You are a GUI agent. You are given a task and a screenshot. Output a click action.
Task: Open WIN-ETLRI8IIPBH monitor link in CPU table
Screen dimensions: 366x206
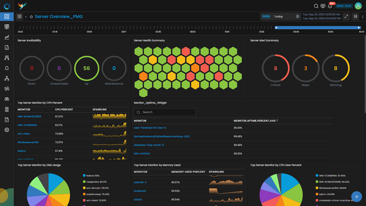point(27,125)
